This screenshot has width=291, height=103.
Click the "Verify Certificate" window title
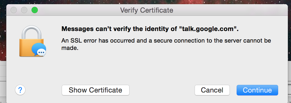tap(147, 10)
